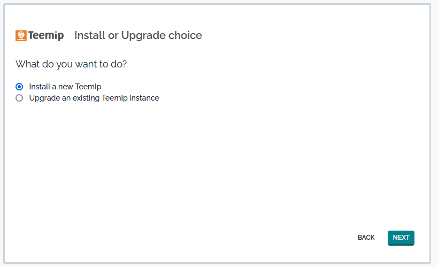Click the 'Install or Upgrade choice' heading
The height and width of the screenshot is (267, 438).
click(138, 36)
